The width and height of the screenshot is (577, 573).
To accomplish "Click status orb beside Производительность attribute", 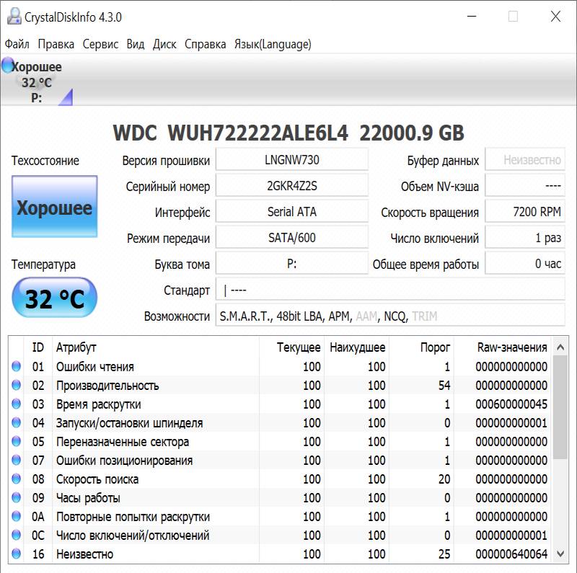I will pyautogui.click(x=16, y=386).
